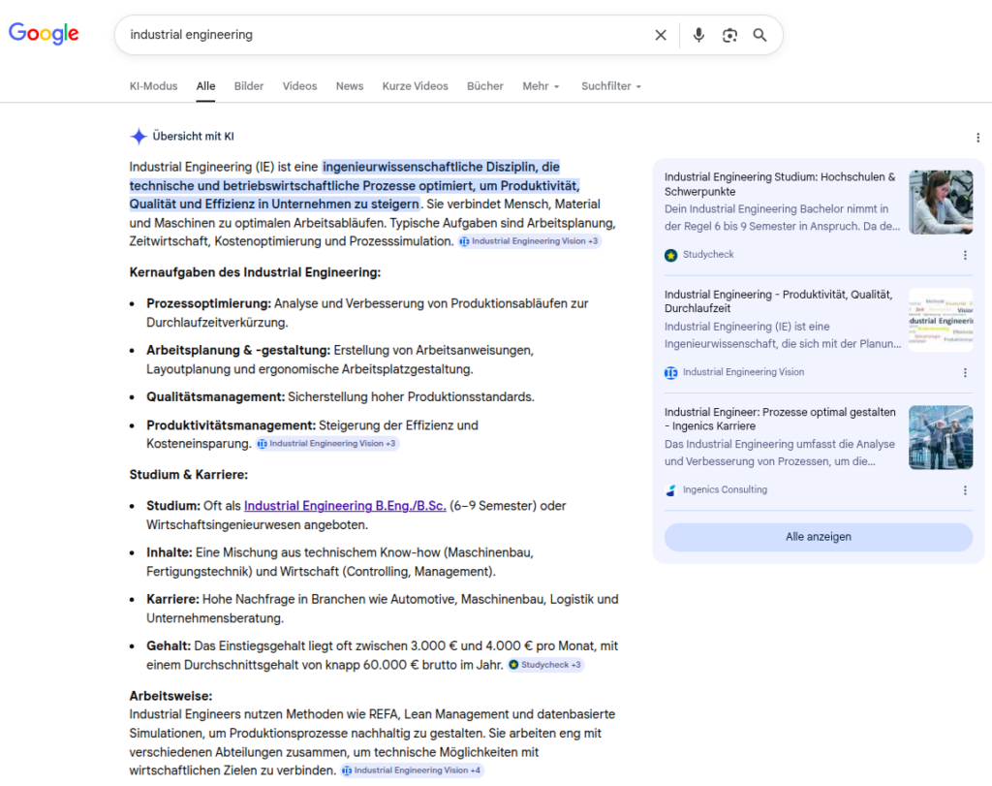Click inside the search input field
Screen dimensions: 992x786
click(x=387, y=35)
